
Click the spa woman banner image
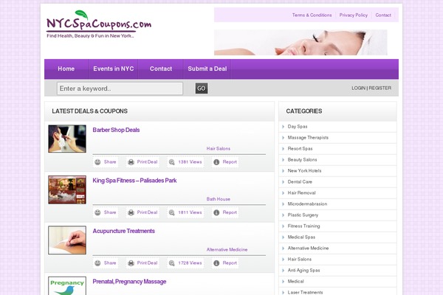301,42
